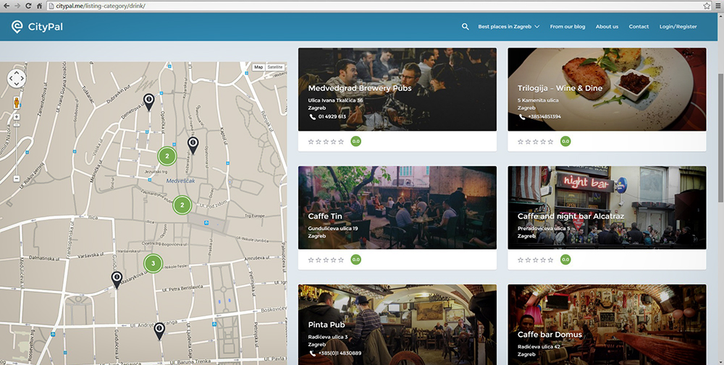Viewport: 724px width, 365px height.
Task: Click map pin near Kožarska street
Action: pos(193,145)
